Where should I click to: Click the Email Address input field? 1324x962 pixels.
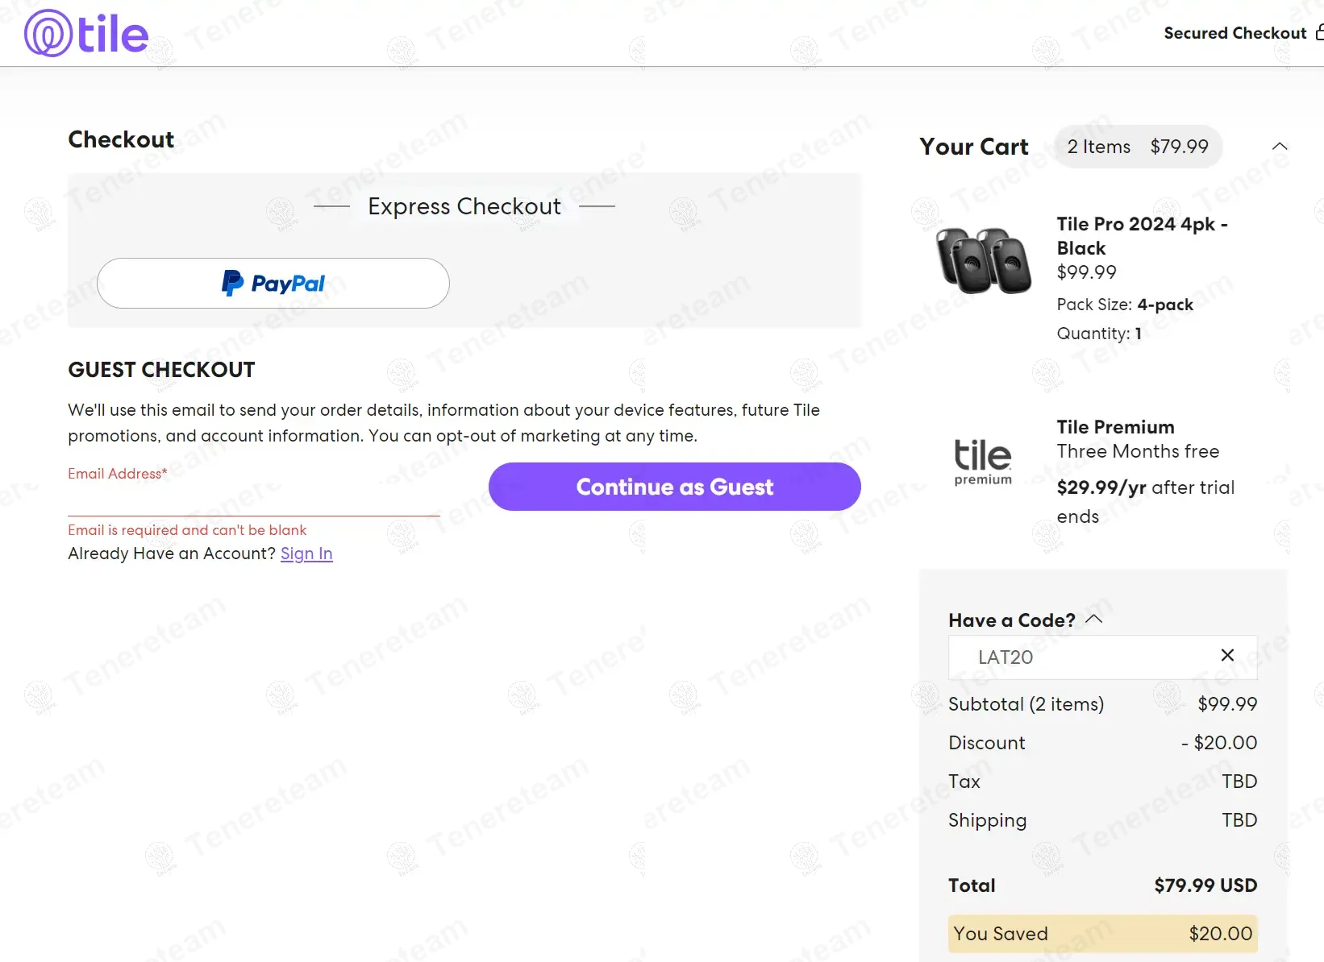(253, 500)
